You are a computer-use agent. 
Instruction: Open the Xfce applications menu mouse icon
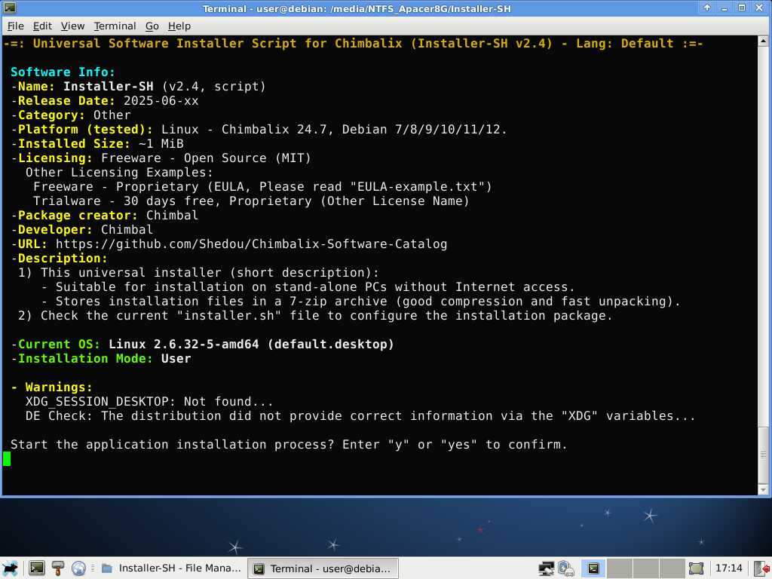(x=11, y=568)
